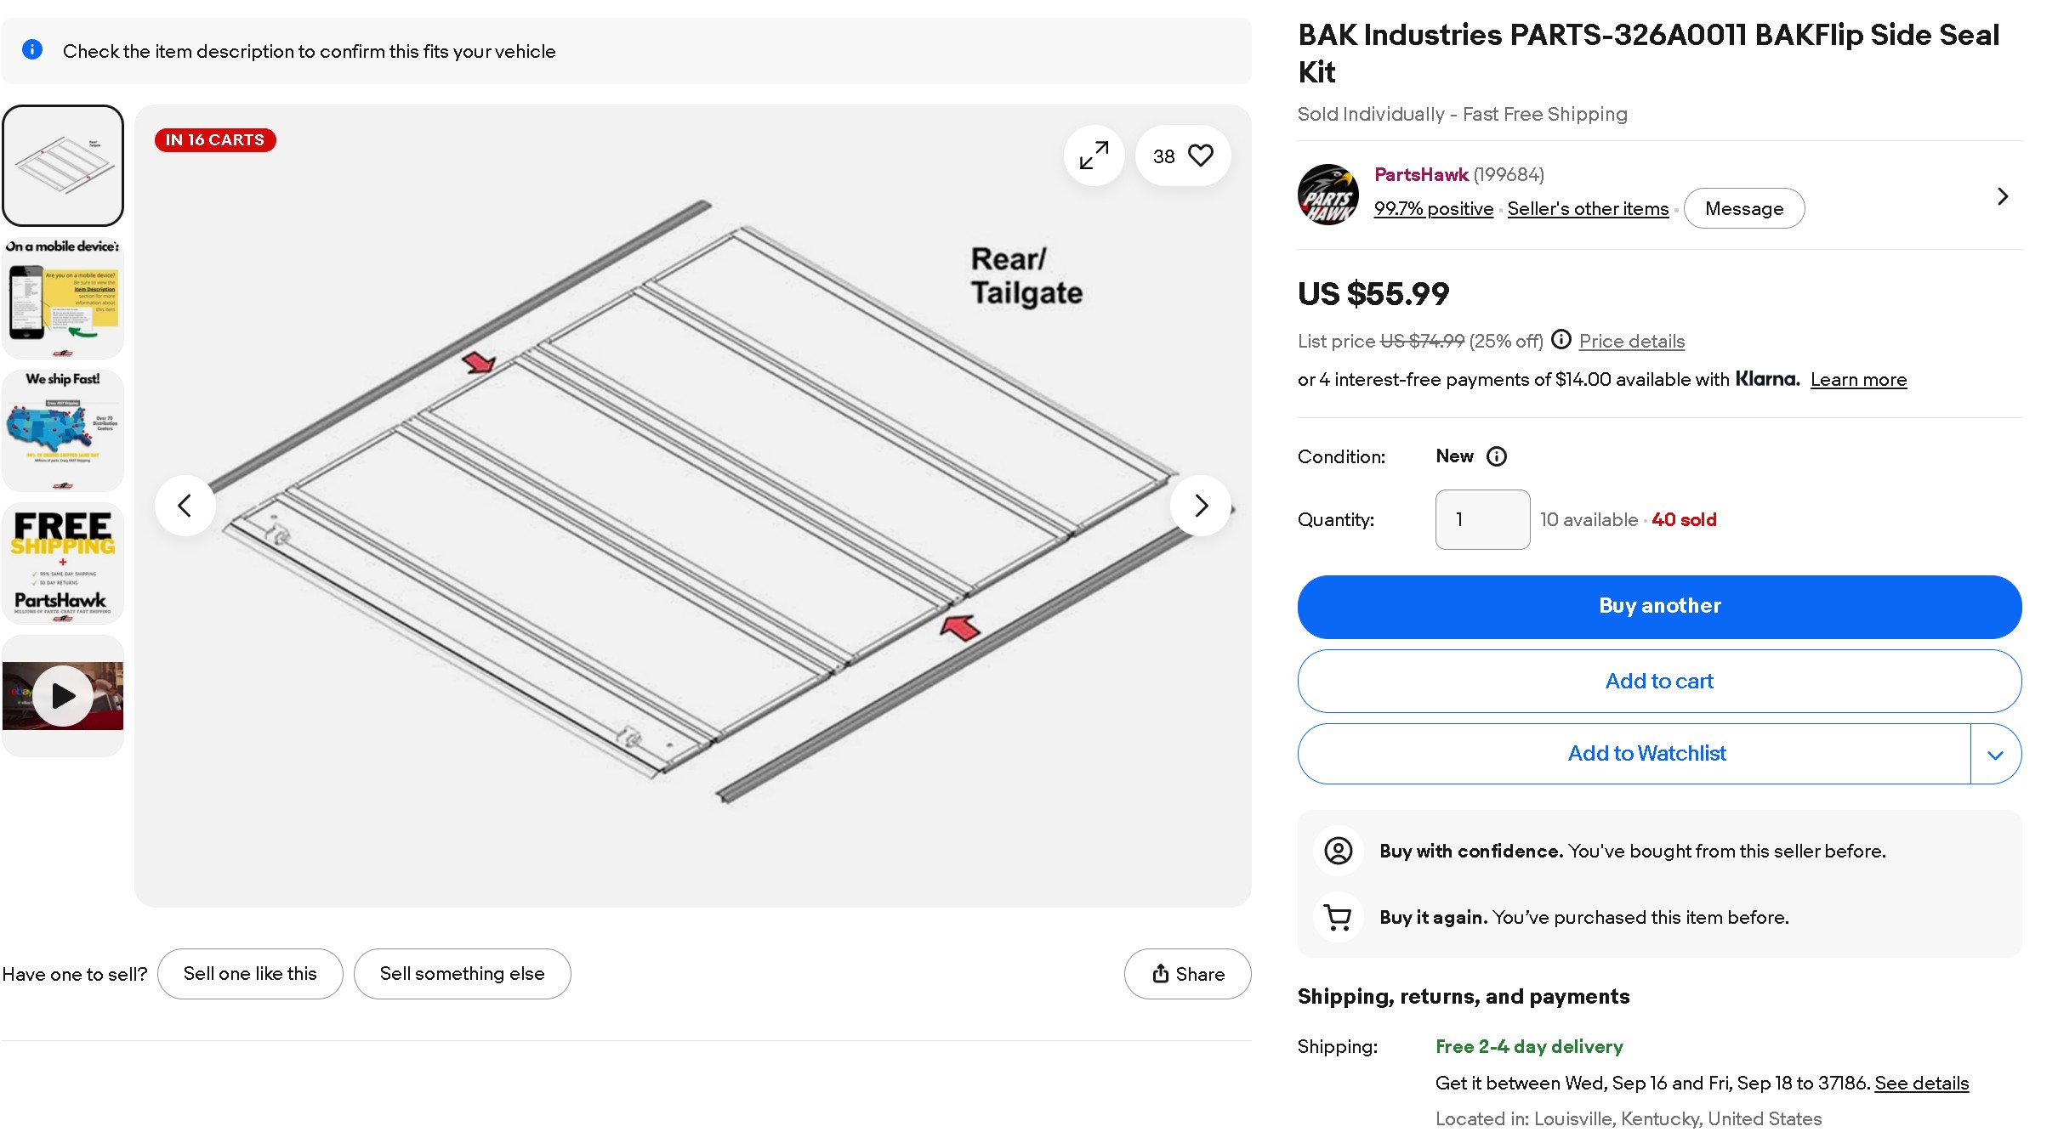Play the product video thumbnail

(x=63, y=696)
